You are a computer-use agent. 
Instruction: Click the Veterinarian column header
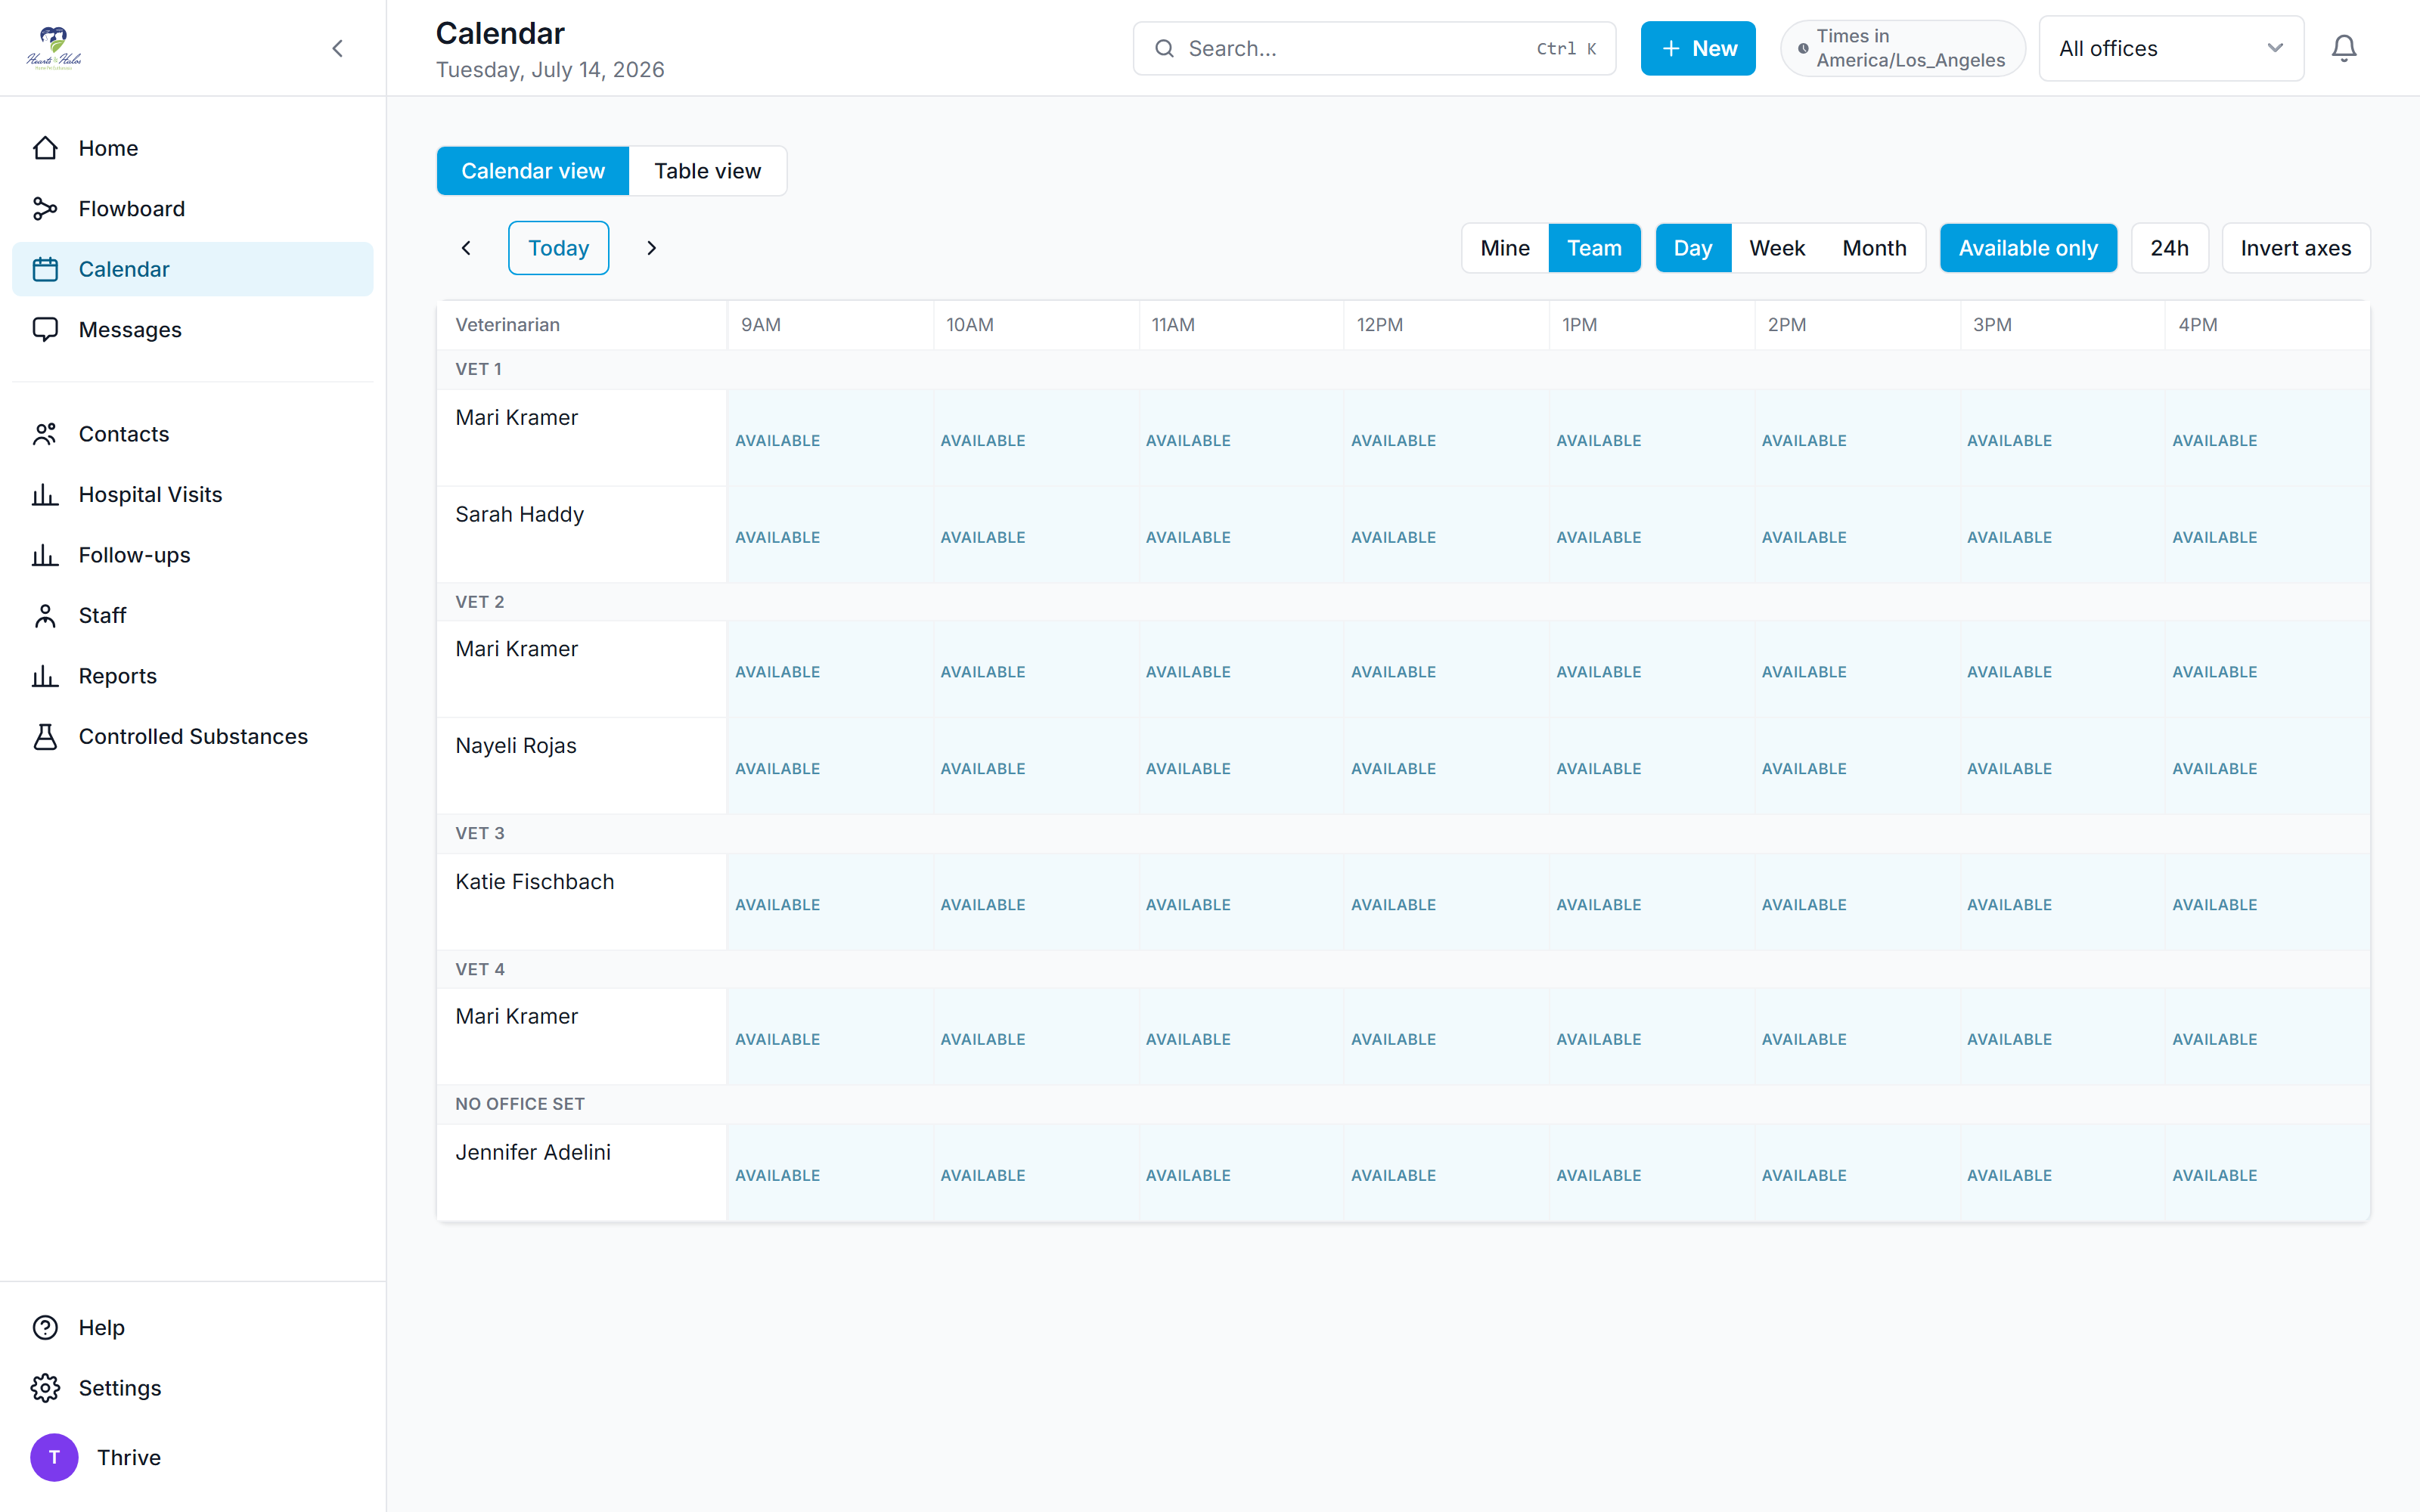pos(582,325)
